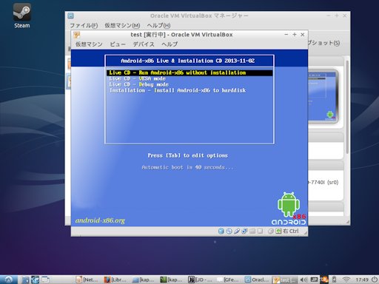Viewport: 379px width, 284px height.
Task: Open the デバイス menu in VM window
Action: coord(144,44)
